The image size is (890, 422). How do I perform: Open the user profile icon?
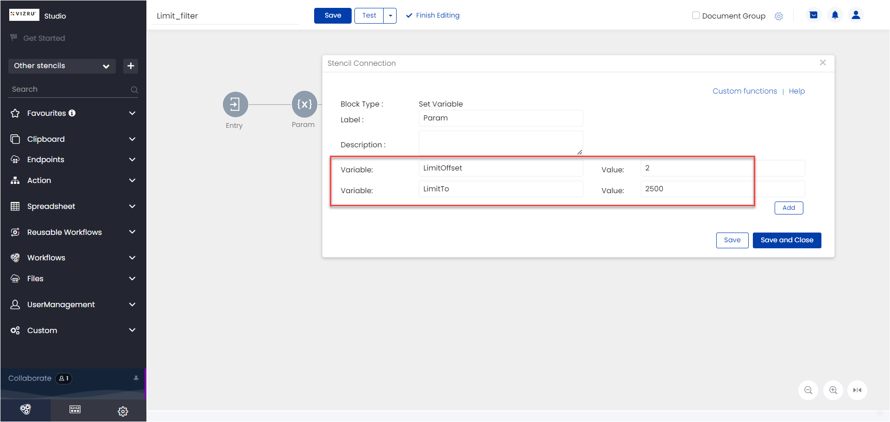(856, 15)
